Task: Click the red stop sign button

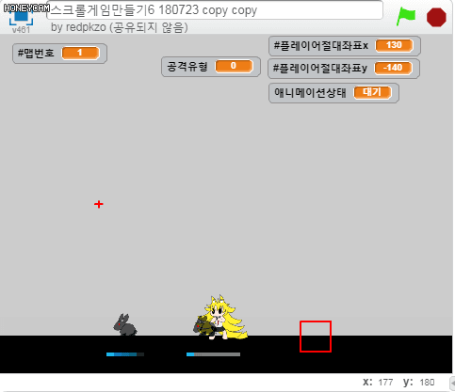Action: tap(436, 17)
